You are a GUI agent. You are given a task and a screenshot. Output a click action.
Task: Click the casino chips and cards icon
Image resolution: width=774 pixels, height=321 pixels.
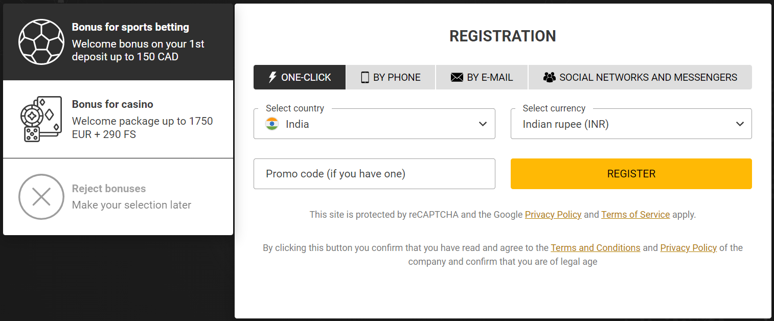coord(41,119)
